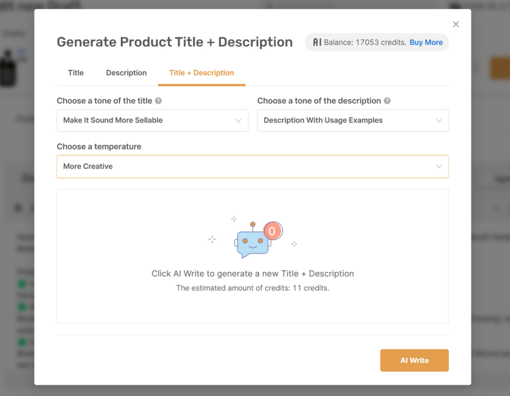Switch to the Title tab
This screenshot has height=396, width=510.
coord(76,73)
